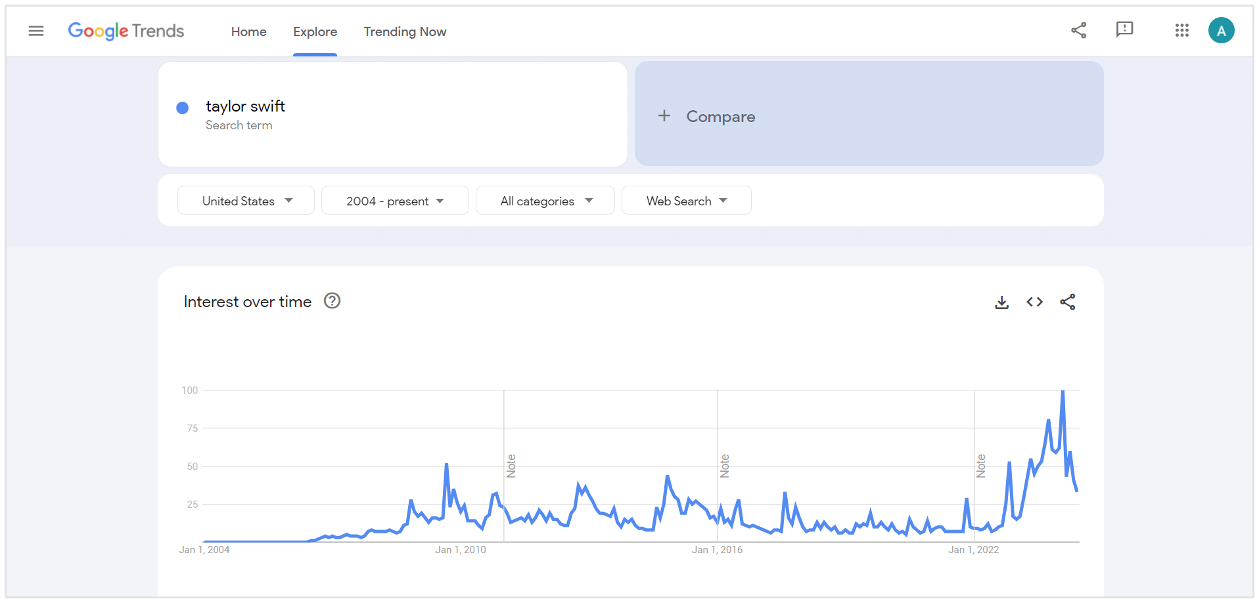Screen dimensions: 1259x603
Task: Expand the United States region dropdown
Action: [246, 201]
